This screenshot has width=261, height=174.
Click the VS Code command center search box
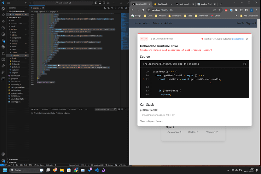click(x=63, y=3)
